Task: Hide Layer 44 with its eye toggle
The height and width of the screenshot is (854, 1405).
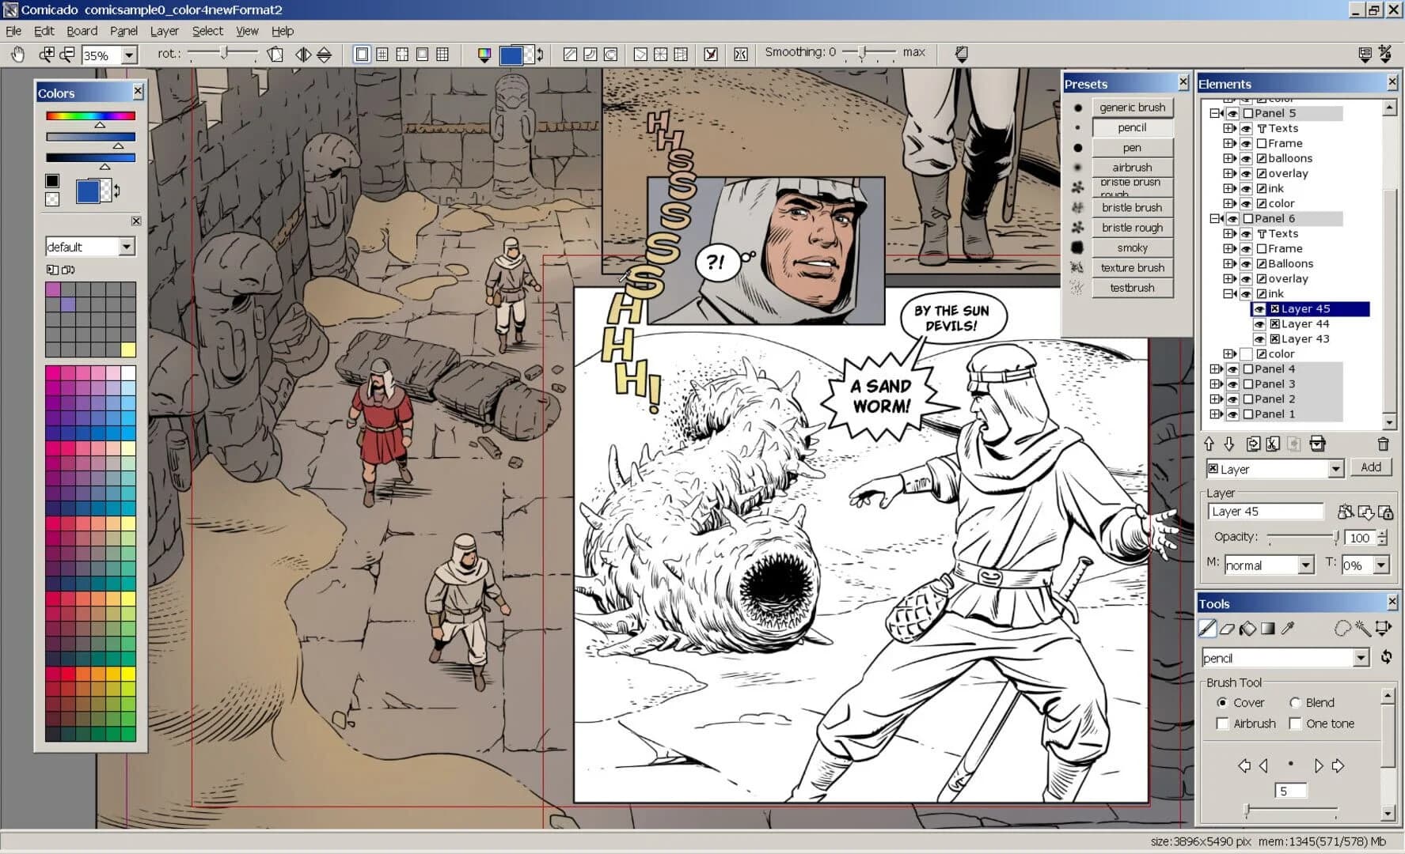Action: click(1259, 323)
